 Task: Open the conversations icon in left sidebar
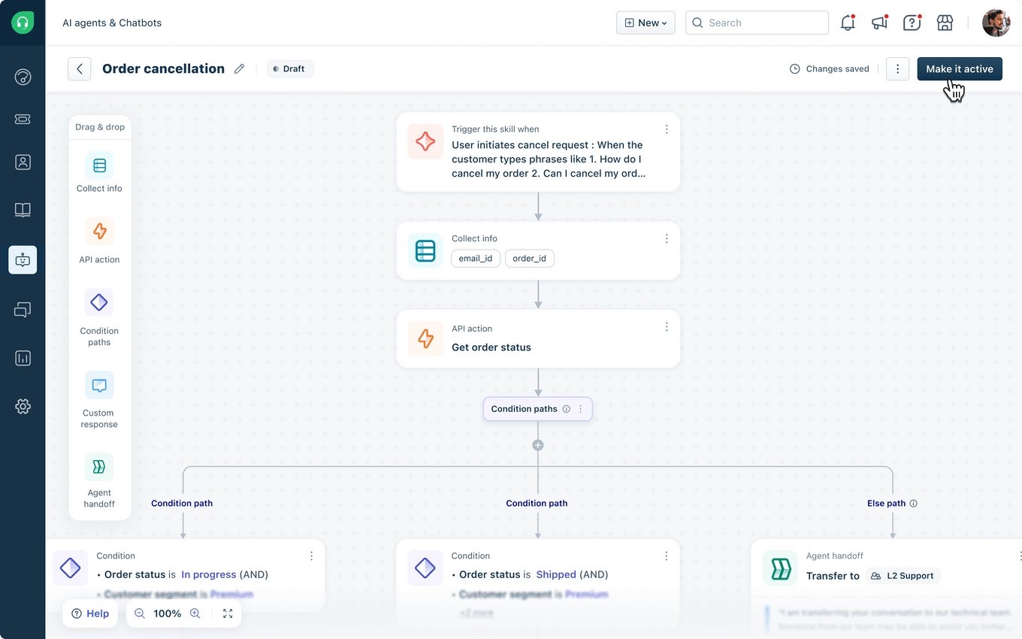[23, 309]
